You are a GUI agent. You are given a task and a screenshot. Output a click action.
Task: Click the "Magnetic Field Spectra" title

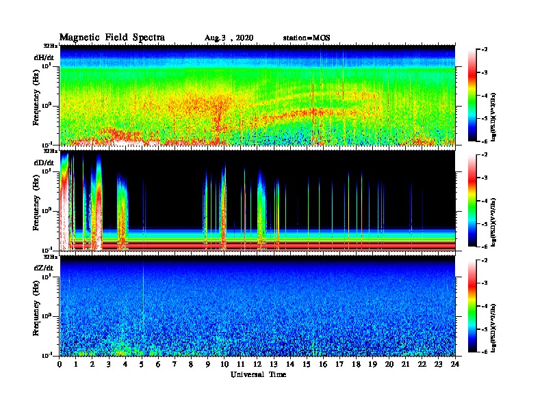(x=112, y=38)
